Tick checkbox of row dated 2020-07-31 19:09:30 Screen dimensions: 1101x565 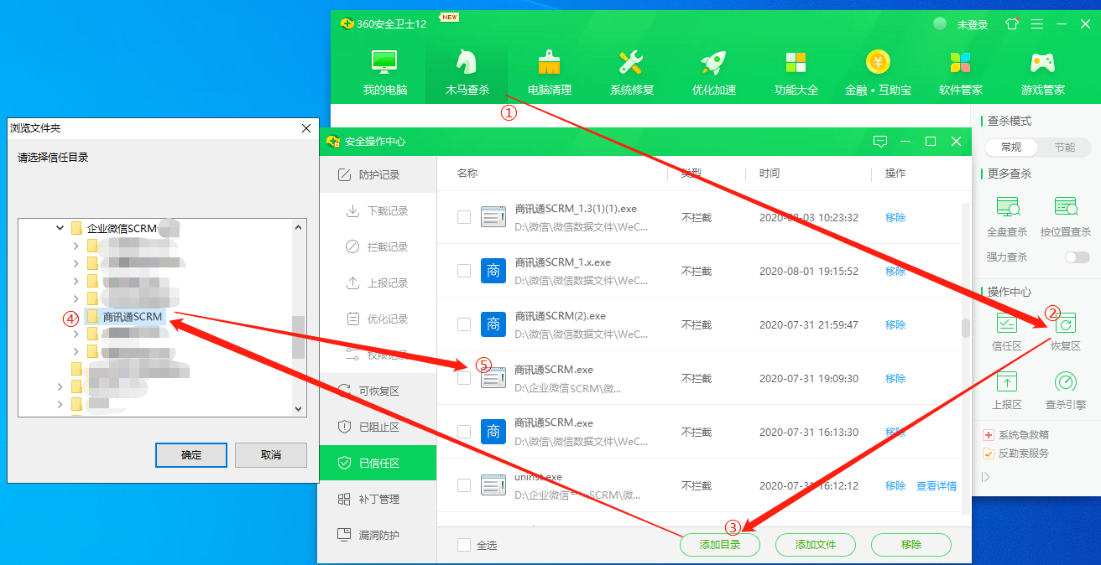464,378
